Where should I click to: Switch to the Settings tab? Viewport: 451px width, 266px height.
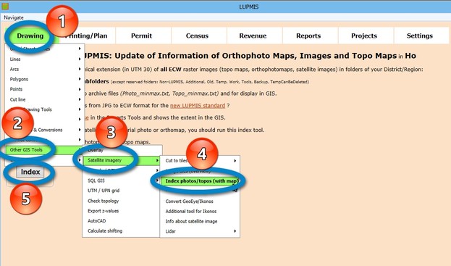pyautogui.click(x=420, y=36)
